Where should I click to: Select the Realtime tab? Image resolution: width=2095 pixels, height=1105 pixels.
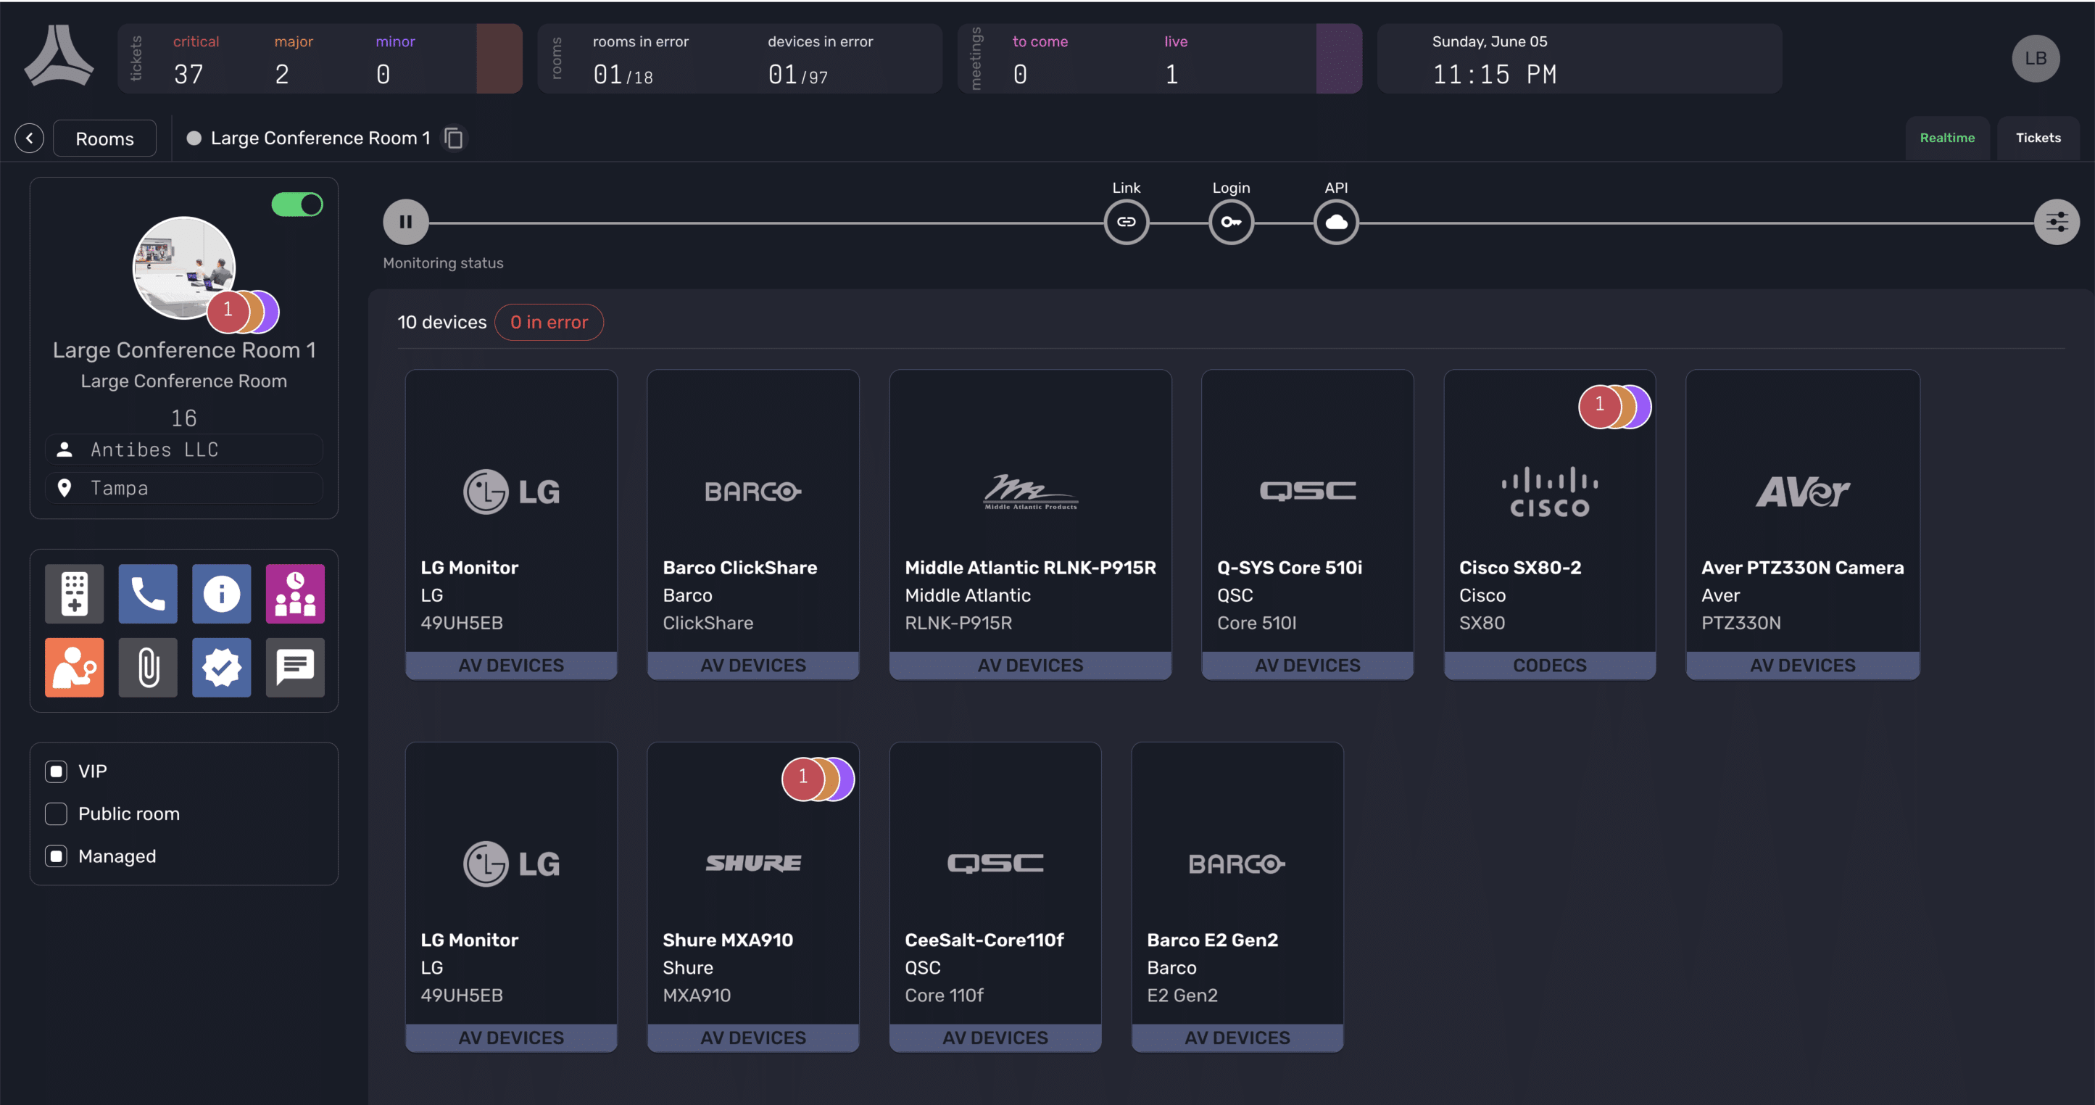click(1946, 138)
